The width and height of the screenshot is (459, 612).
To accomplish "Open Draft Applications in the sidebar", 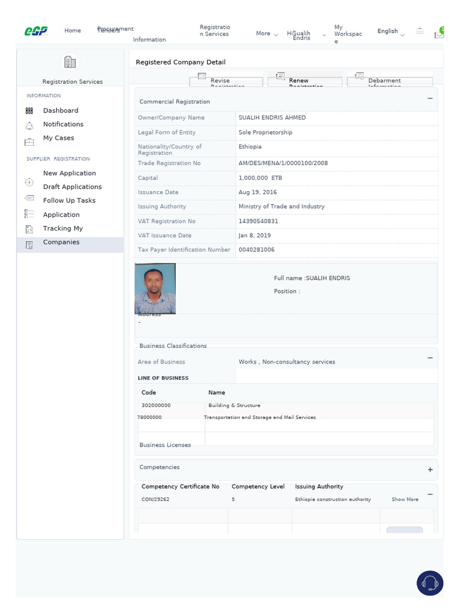I will (x=72, y=186).
